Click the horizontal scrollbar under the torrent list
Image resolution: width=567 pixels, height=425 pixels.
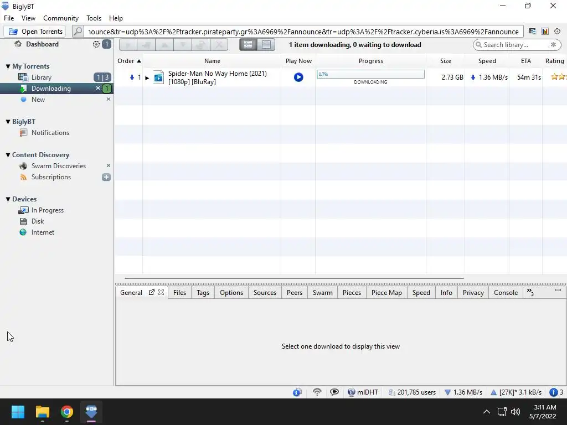tap(294, 278)
